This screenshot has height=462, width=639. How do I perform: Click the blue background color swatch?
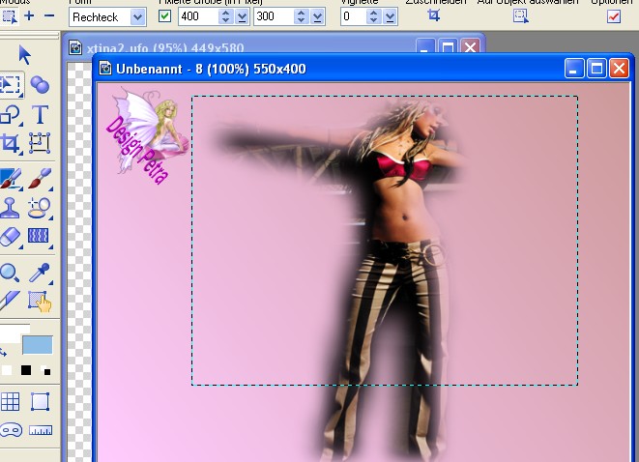(38, 345)
